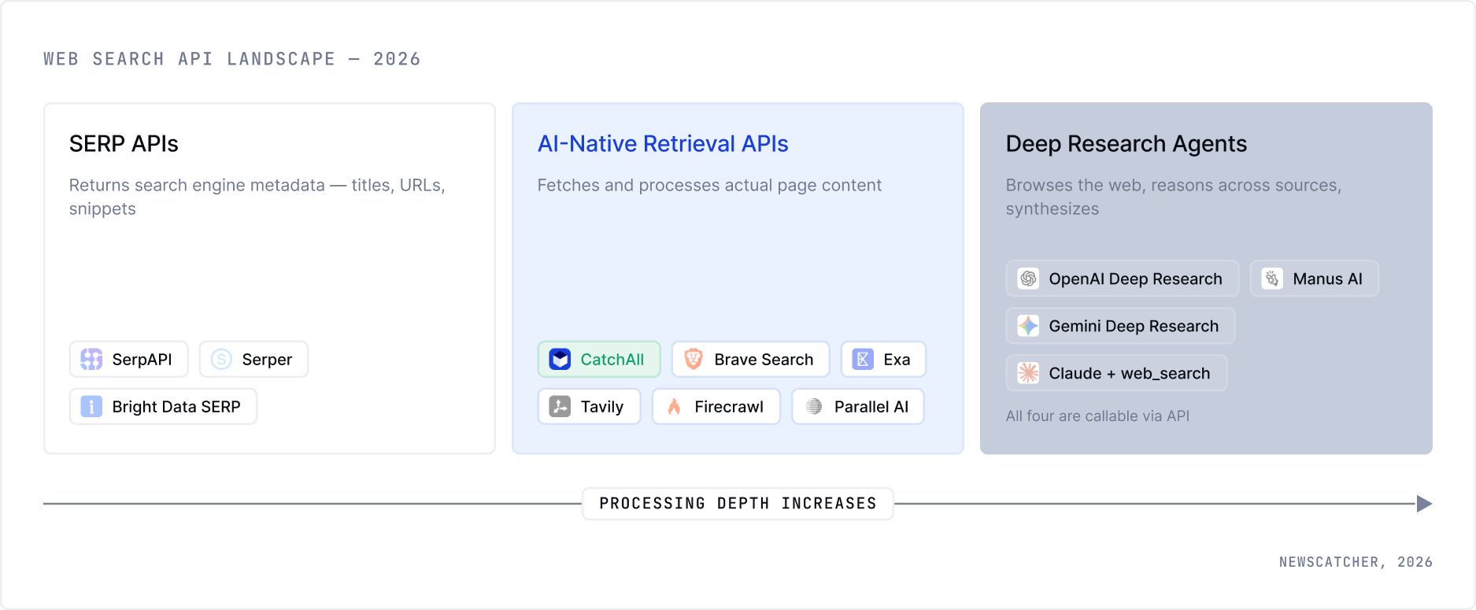Click 'All four are callable via API' note

pyautogui.click(x=1097, y=416)
